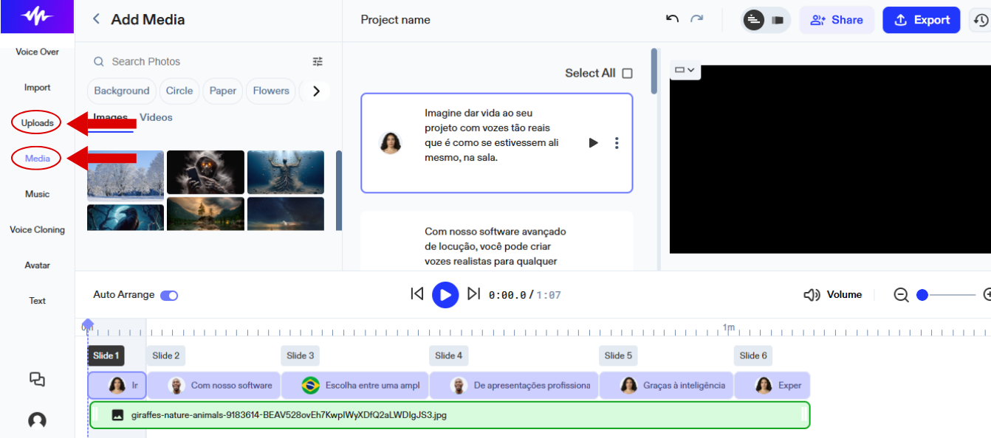Skip to the next slide
The height and width of the screenshot is (438, 991).
pos(474,294)
